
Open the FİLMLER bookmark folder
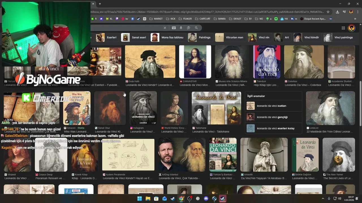pyautogui.click(x=185, y=19)
